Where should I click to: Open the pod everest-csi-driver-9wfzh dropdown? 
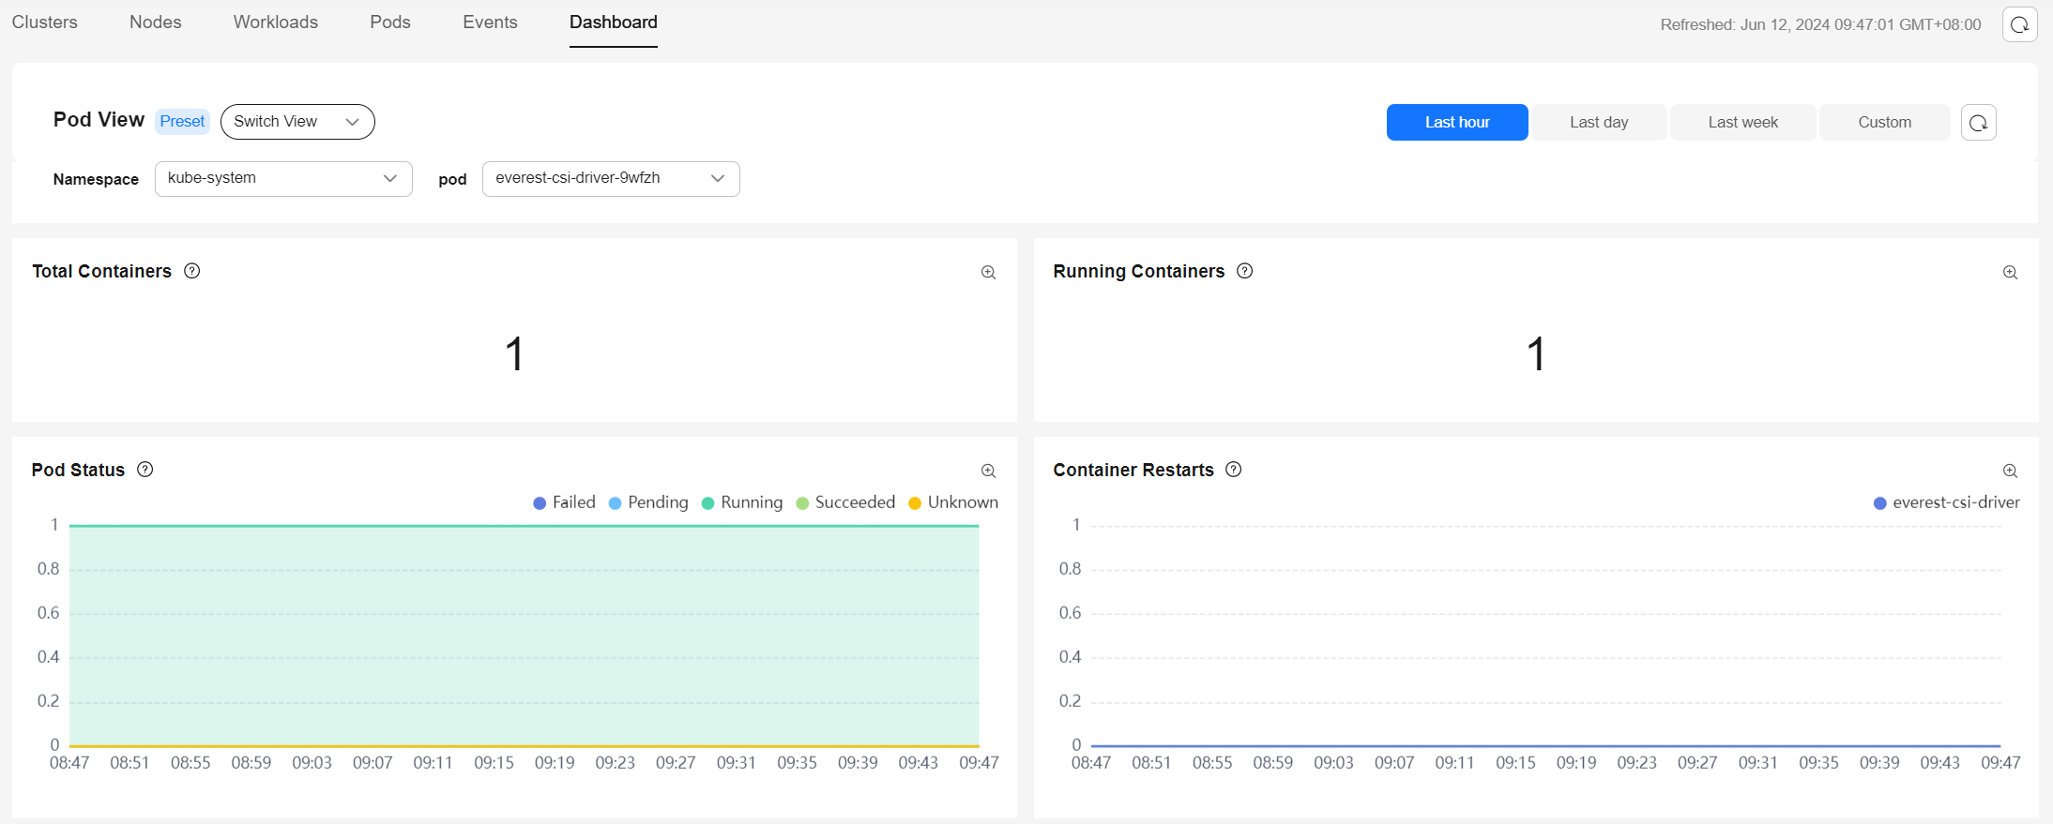click(611, 179)
